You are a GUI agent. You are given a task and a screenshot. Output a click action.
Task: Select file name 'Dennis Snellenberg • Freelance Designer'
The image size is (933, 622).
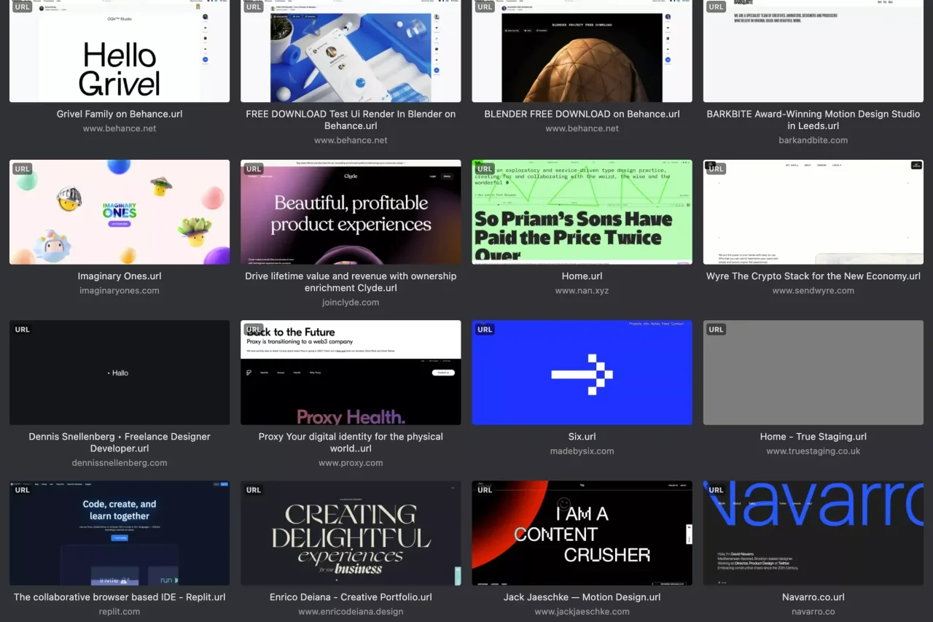[120, 443]
